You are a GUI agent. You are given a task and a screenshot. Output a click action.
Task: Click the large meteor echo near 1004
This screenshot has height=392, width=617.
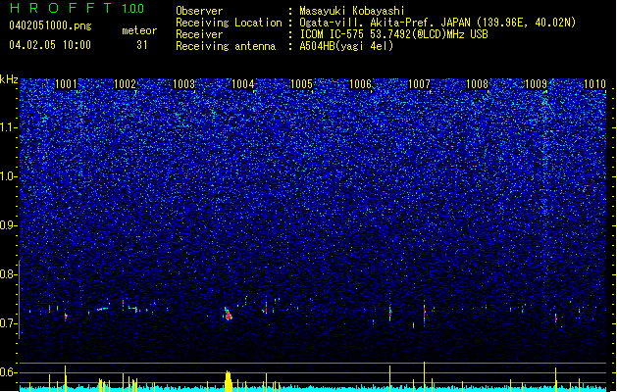click(x=228, y=315)
